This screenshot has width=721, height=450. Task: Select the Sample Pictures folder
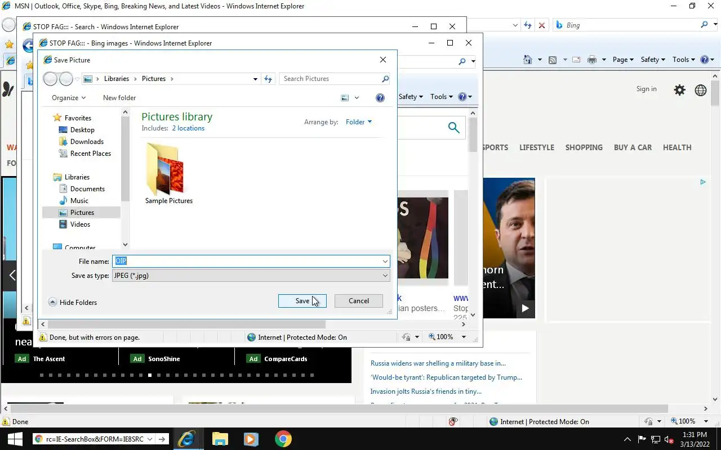(x=169, y=173)
